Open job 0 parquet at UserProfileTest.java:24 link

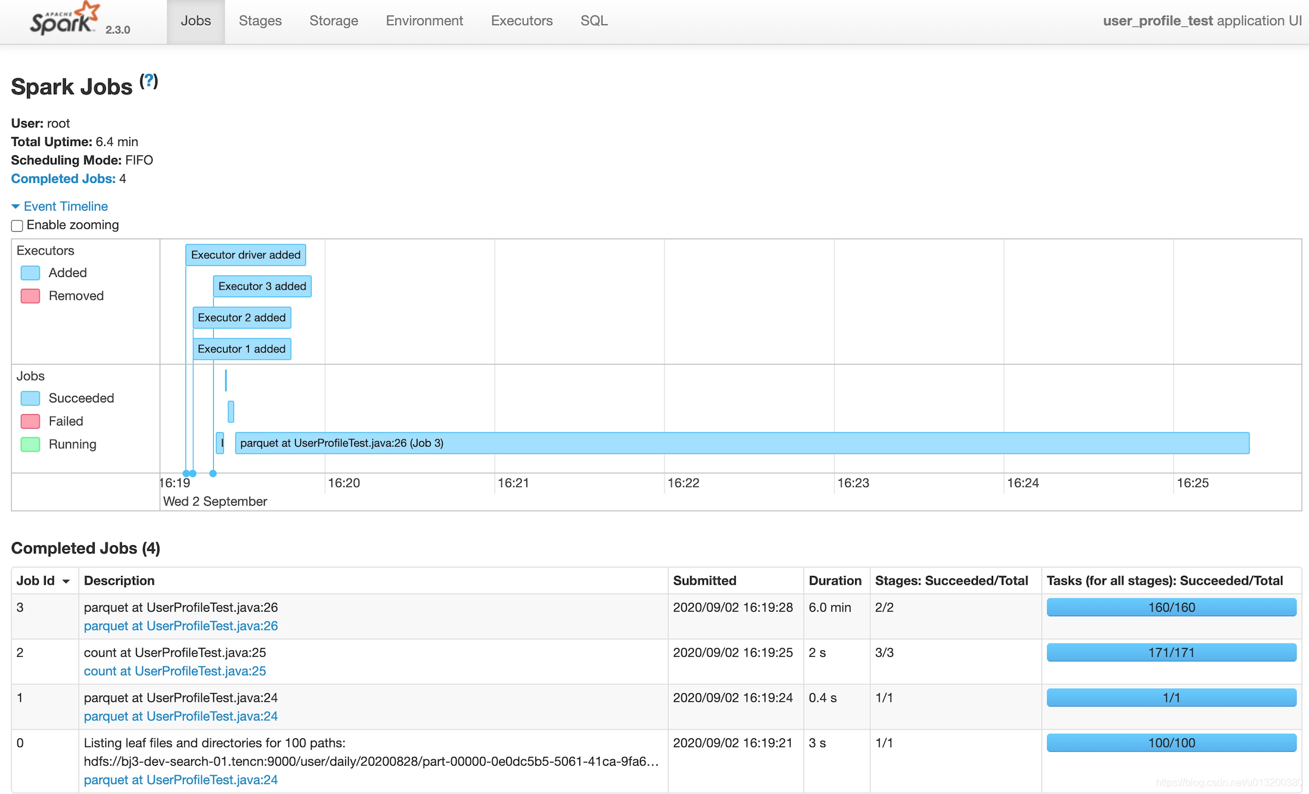coord(181,780)
